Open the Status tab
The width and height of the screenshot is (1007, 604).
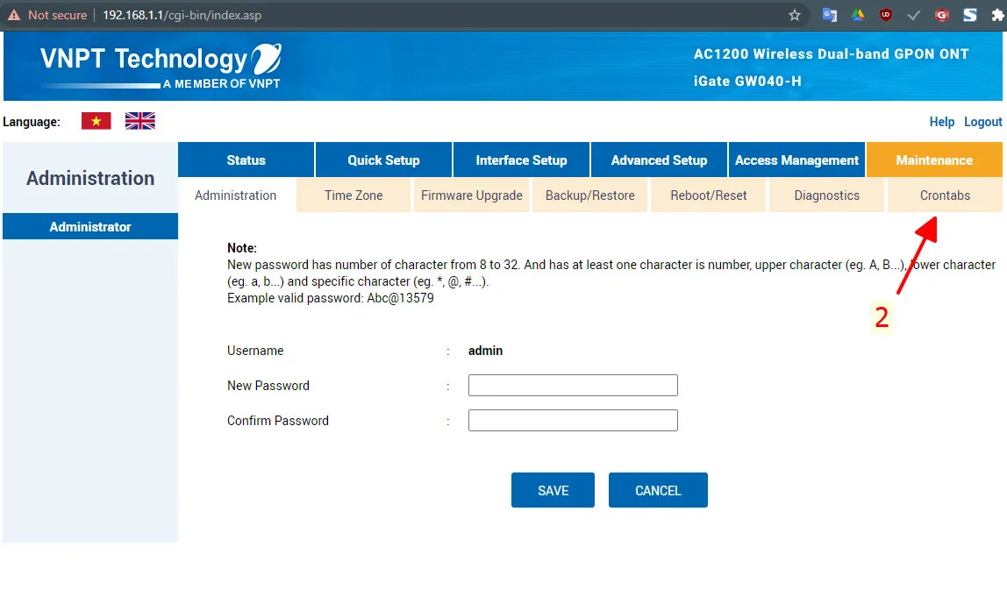click(x=246, y=160)
